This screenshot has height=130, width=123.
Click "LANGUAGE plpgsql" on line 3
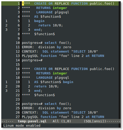[53, 12]
